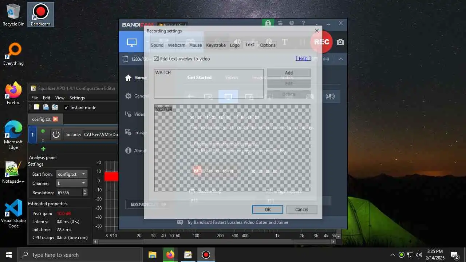This screenshot has height=262, width=466.
Task: Open the Start from dropdown
Action: tap(72, 174)
